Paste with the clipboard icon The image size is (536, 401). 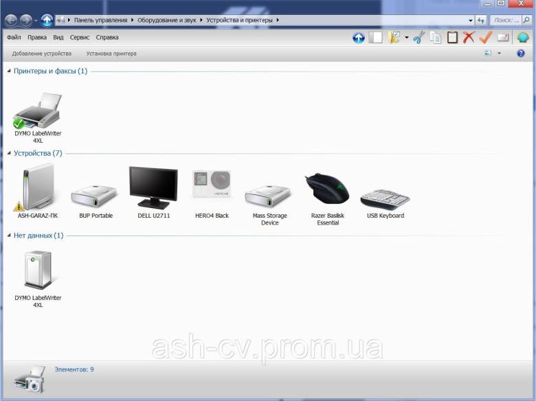pyautogui.click(x=452, y=37)
